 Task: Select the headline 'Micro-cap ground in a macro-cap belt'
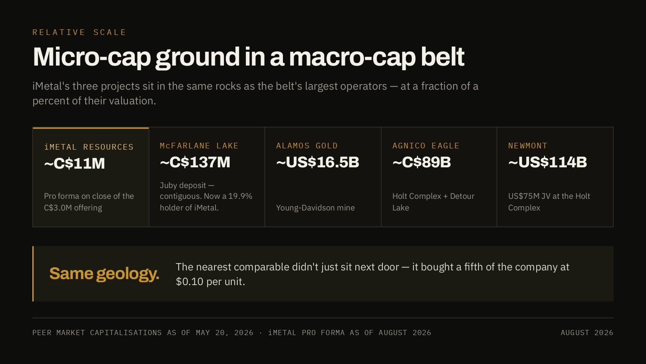[x=248, y=57]
